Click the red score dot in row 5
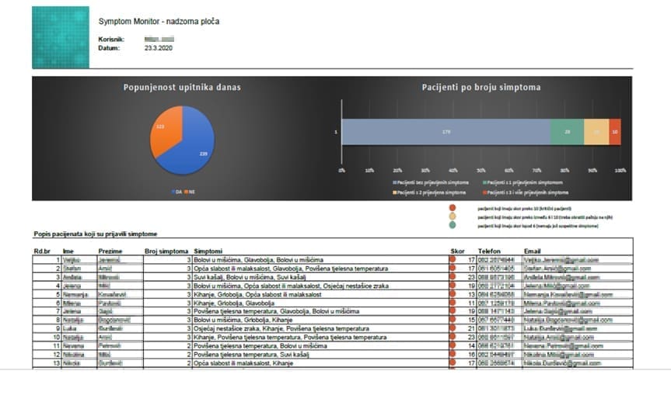The width and height of the screenshot is (671, 395). click(x=453, y=295)
